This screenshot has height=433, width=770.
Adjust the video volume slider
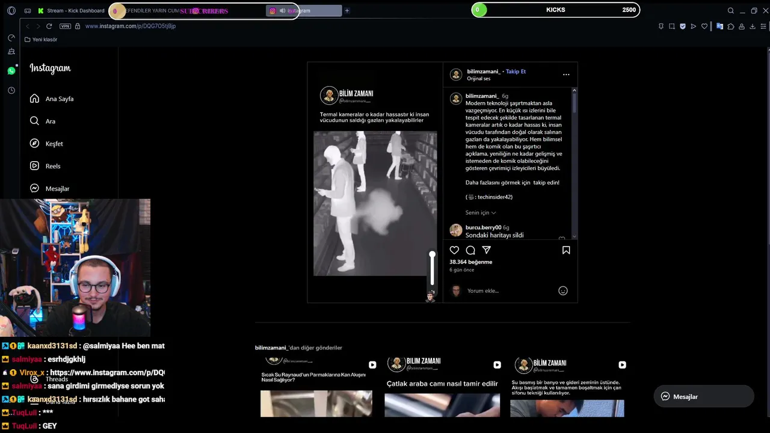[x=432, y=268]
